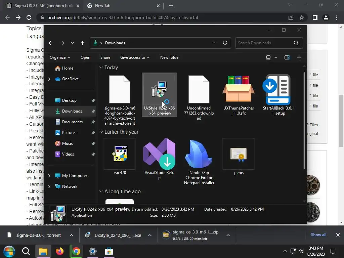Select the UxStyle_0242_x86_x64_preview file
Viewport: 344px width, 258px height.
point(159,94)
